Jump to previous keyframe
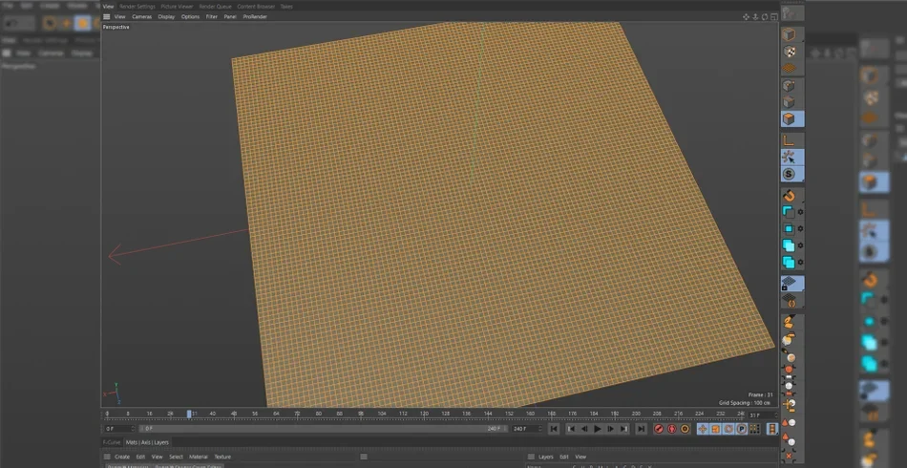 pos(571,429)
